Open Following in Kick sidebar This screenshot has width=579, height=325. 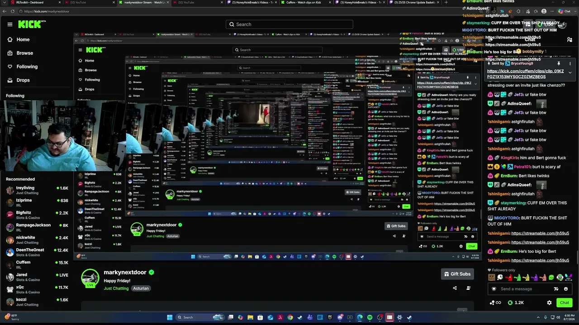click(x=22, y=67)
